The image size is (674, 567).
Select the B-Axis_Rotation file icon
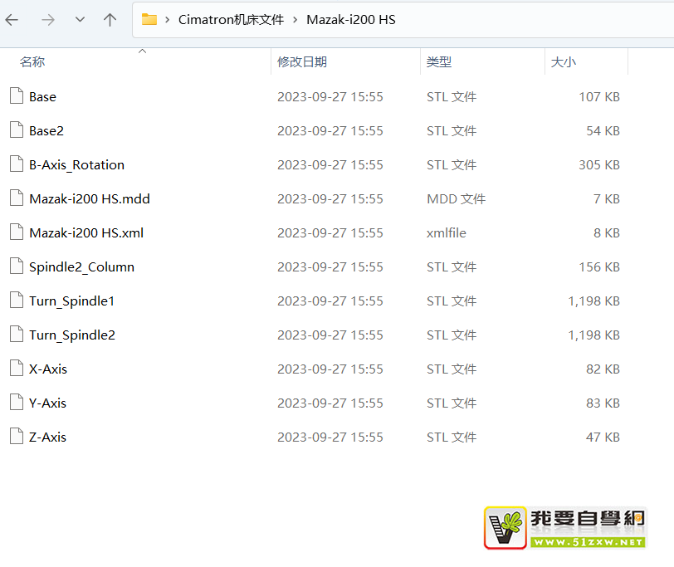click(16, 164)
